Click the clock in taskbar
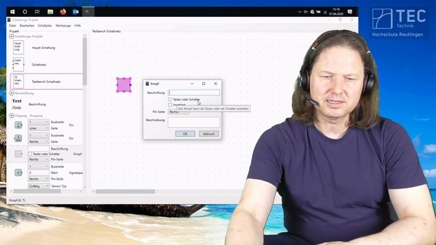Image resolution: width=436 pixels, height=245 pixels. (x=336, y=12)
